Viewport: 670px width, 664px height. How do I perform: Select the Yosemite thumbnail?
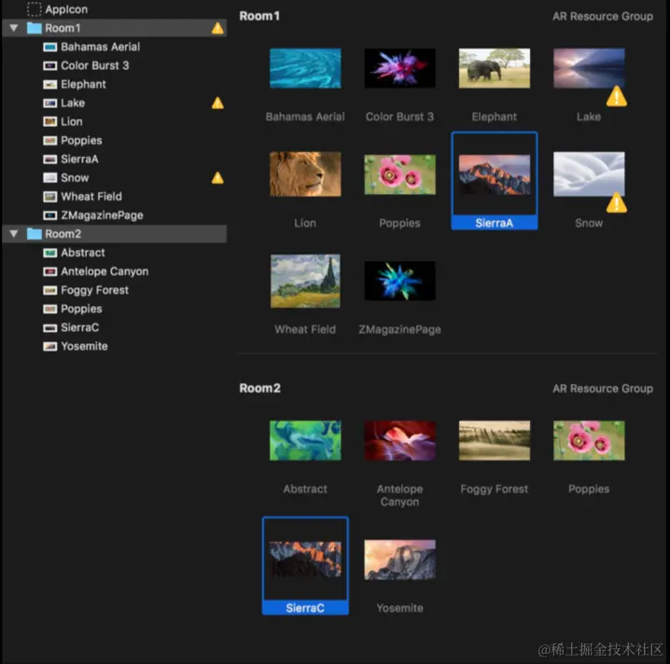(400, 560)
